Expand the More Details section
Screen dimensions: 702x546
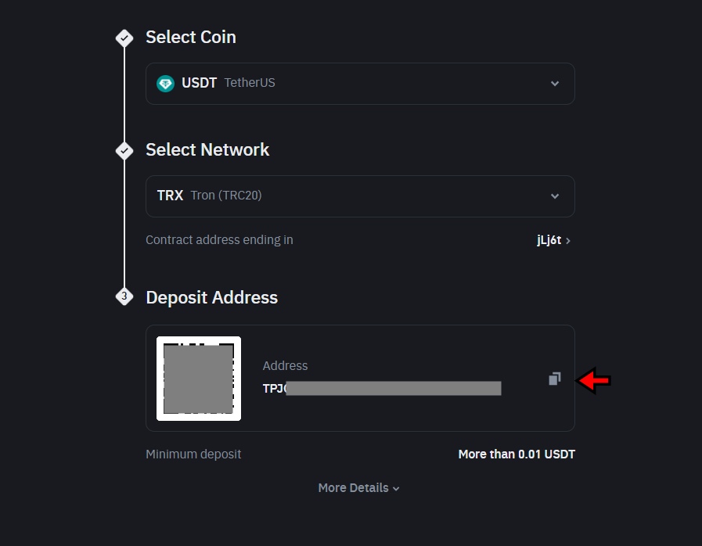tap(358, 487)
